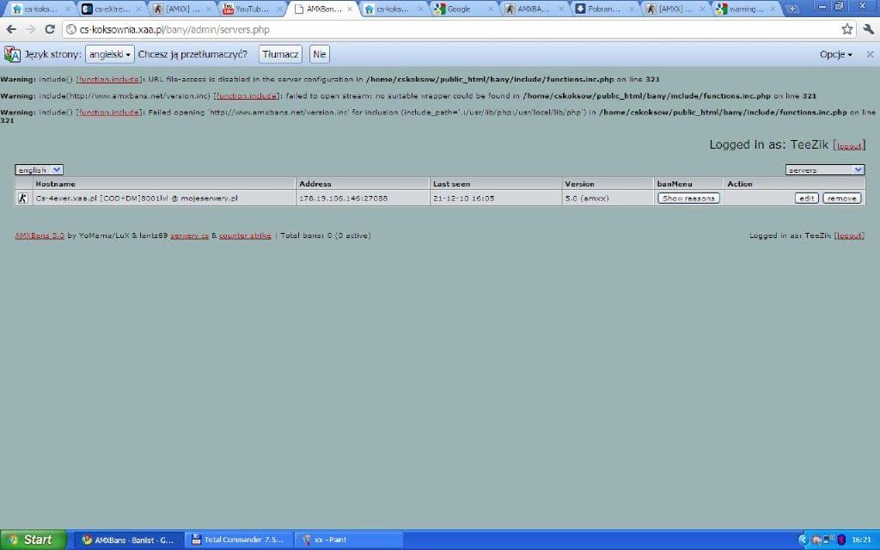880x550 pixels.
Task: Reload the current page
Action: pos(49,29)
